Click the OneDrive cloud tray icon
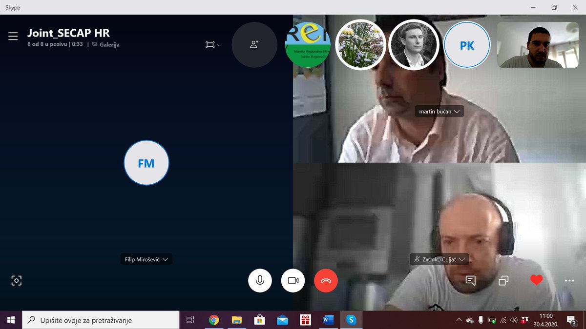The width and height of the screenshot is (586, 329). coord(470,320)
